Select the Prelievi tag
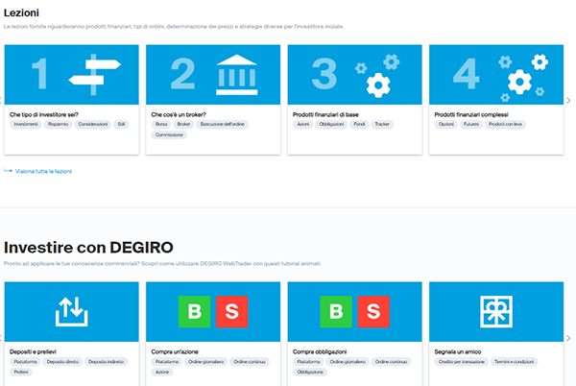This screenshot has width=576, height=386. click(x=21, y=372)
